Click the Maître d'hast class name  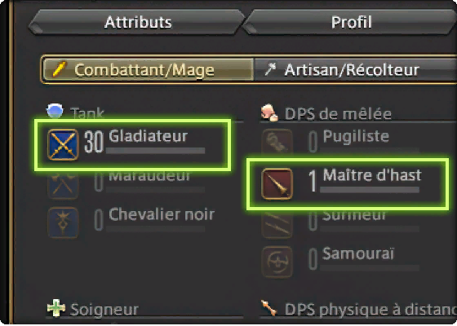[x=372, y=175]
